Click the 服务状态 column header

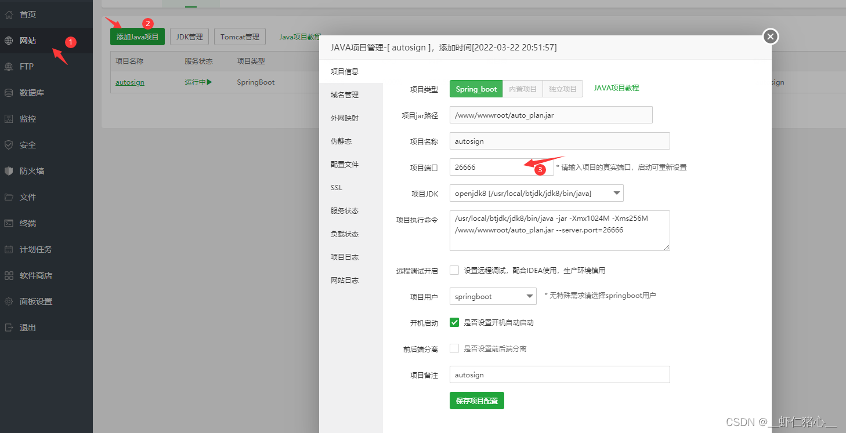[x=199, y=61]
